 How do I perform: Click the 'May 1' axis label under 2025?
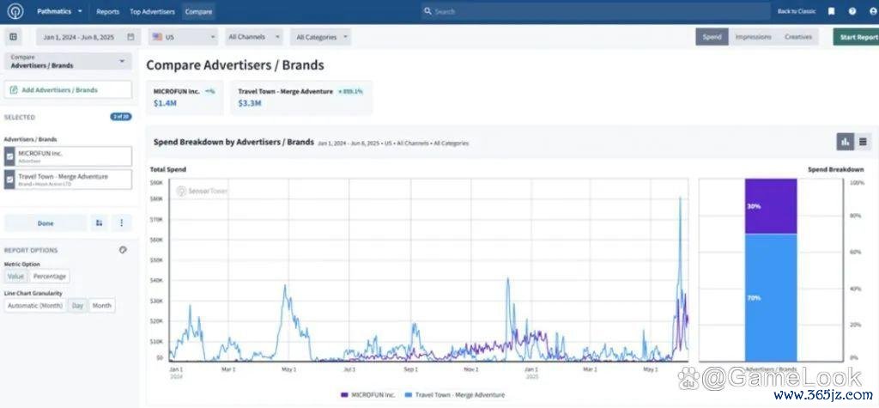point(651,370)
